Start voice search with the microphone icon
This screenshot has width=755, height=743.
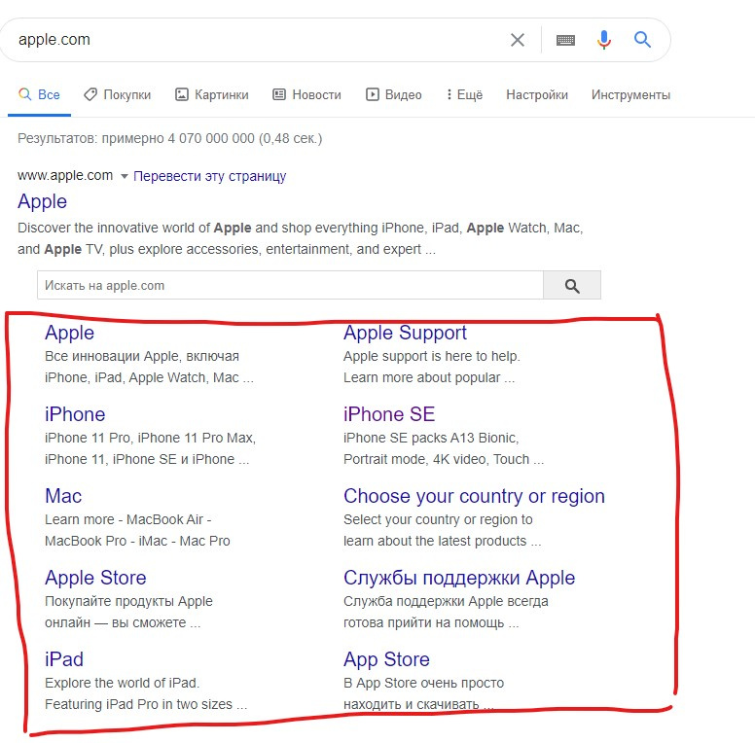click(x=604, y=40)
